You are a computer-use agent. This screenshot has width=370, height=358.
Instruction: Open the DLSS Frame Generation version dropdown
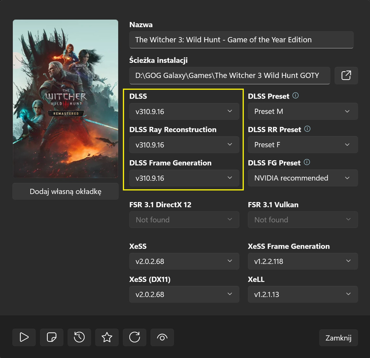tap(184, 178)
